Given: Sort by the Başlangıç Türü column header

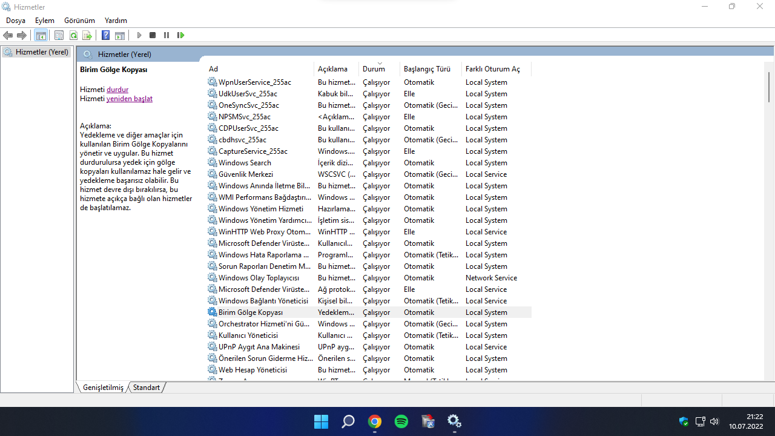Looking at the screenshot, I should tap(431, 69).
